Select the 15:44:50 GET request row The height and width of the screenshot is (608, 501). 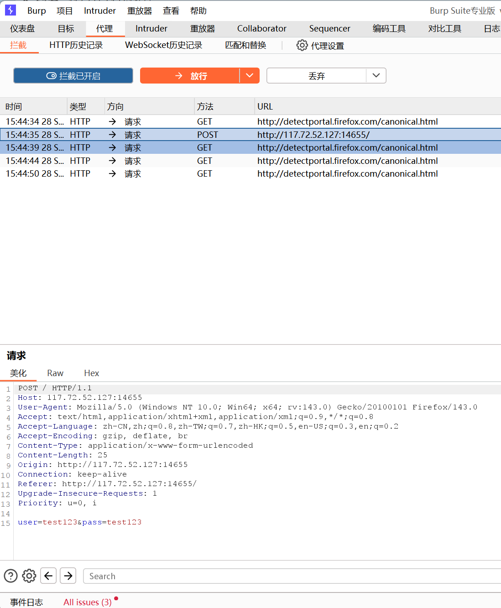[250, 173]
